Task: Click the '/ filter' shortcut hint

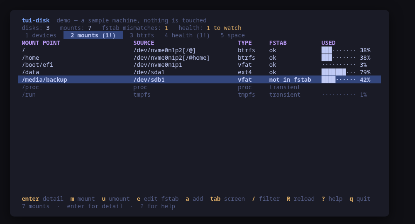Action: point(266,199)
